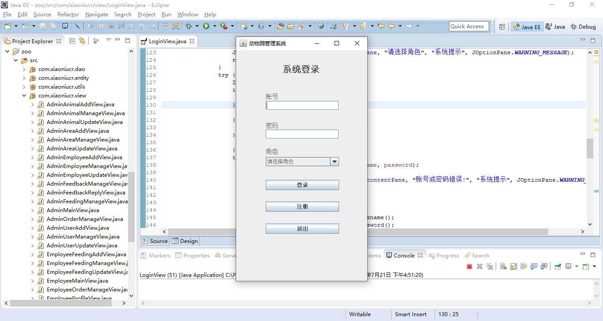Click the 退出 exit button
Image resolution: width=603 pixels, height=321 pixels.
[x=302, y=229]
